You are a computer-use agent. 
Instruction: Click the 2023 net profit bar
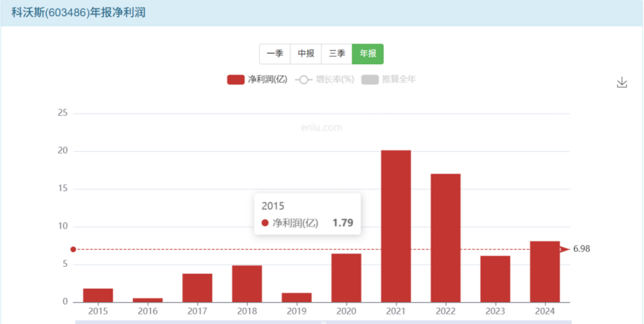(495, 279)
